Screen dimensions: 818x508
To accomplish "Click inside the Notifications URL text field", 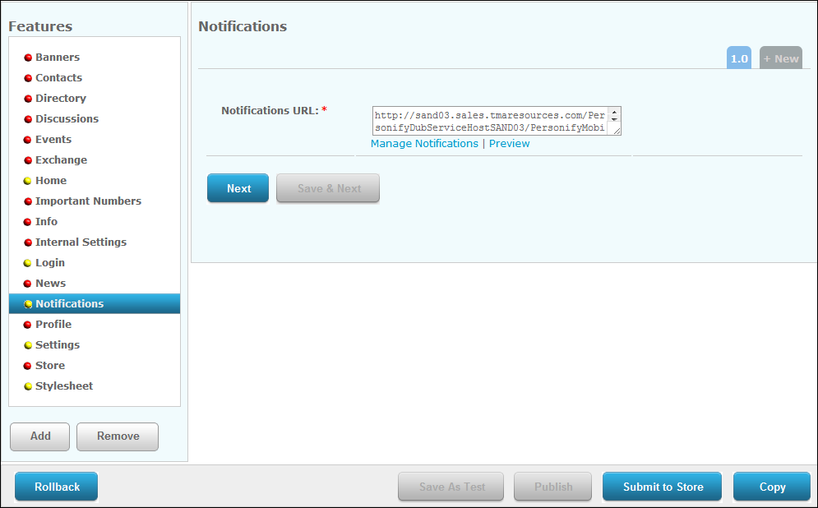I will click(489, 121).
